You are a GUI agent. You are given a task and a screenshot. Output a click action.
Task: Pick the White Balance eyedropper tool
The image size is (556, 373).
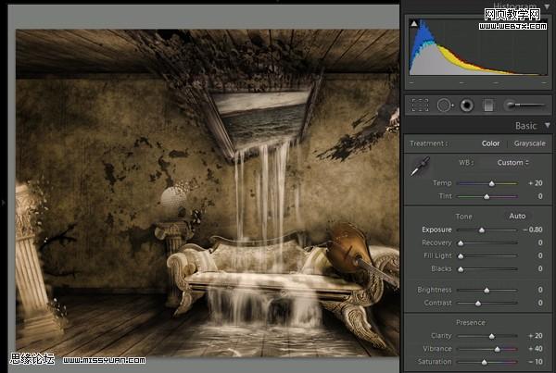click(x=420, y=166)
